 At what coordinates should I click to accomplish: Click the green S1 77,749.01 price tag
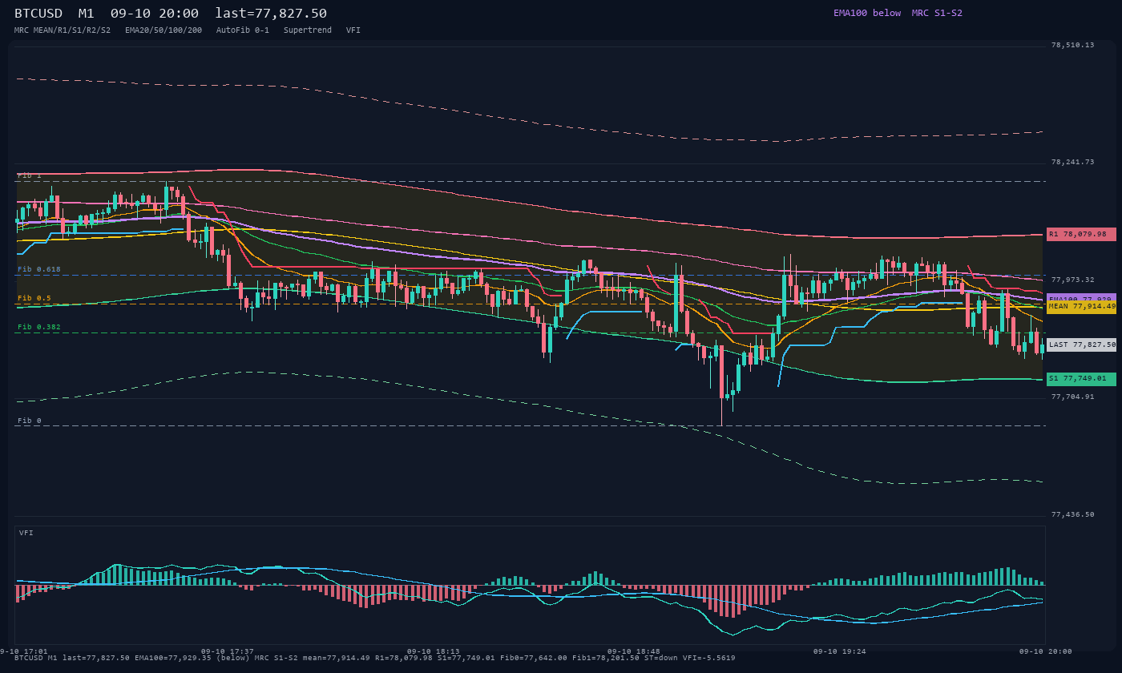point(1081,378)
